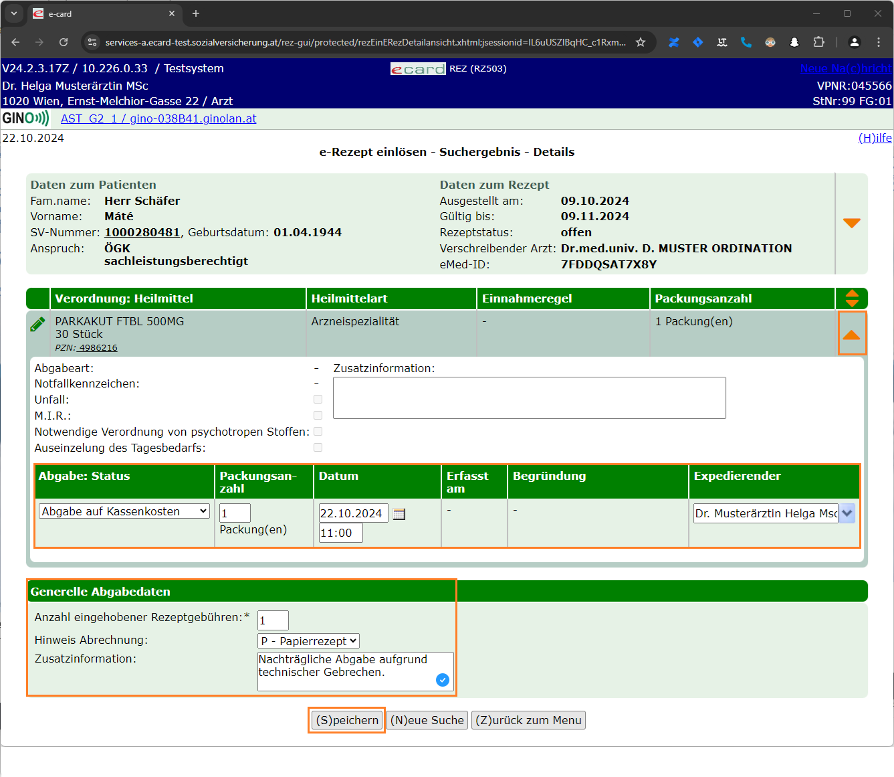Click the blue checkmark in Zusatzinformation field

[x=442, y=680]
